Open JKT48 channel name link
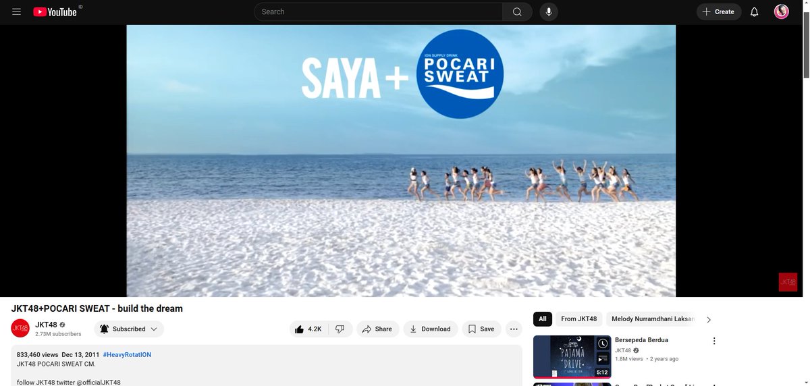Screen dimensions: 810x386 [x=46, y=325]
